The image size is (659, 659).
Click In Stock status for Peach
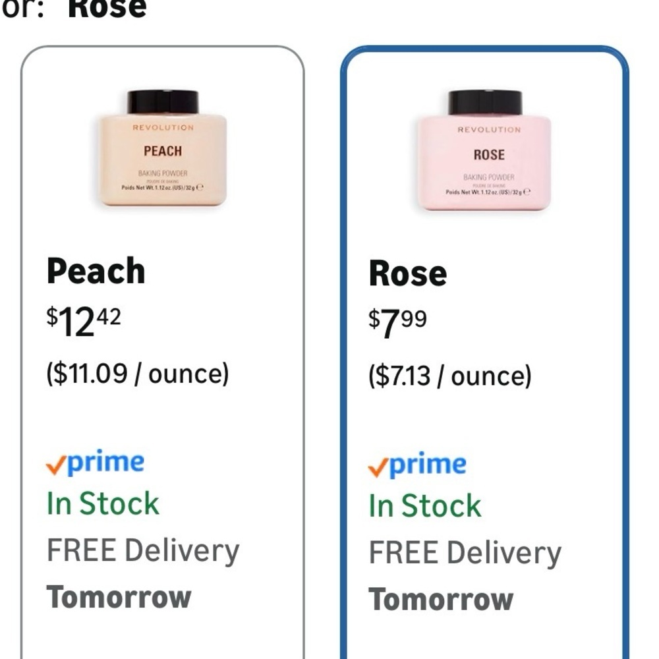(102, 503)
